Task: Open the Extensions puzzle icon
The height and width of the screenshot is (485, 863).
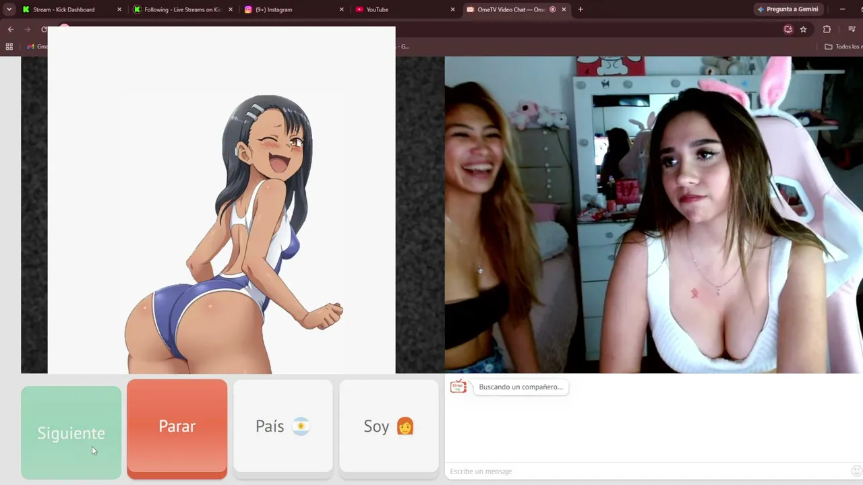Action: [827, 29]
